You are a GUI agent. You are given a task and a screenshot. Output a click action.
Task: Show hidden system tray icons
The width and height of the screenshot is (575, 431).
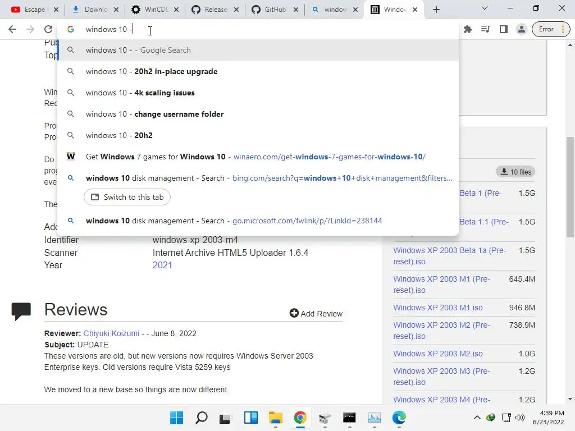(477, 418)
